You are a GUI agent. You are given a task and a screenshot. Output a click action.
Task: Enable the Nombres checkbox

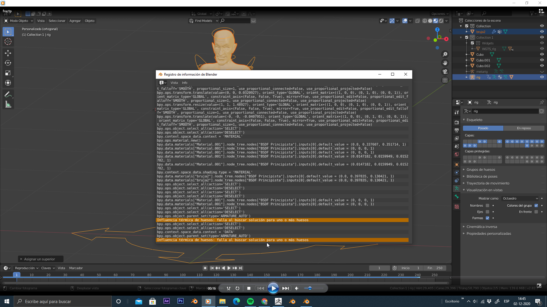tap(487, 206)
